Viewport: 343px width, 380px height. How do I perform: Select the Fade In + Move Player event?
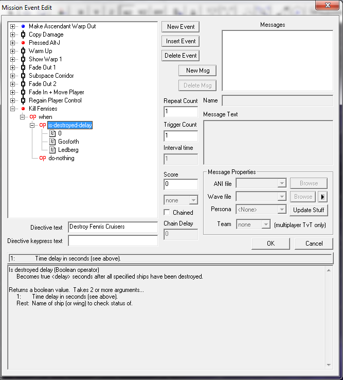point(57,92)
